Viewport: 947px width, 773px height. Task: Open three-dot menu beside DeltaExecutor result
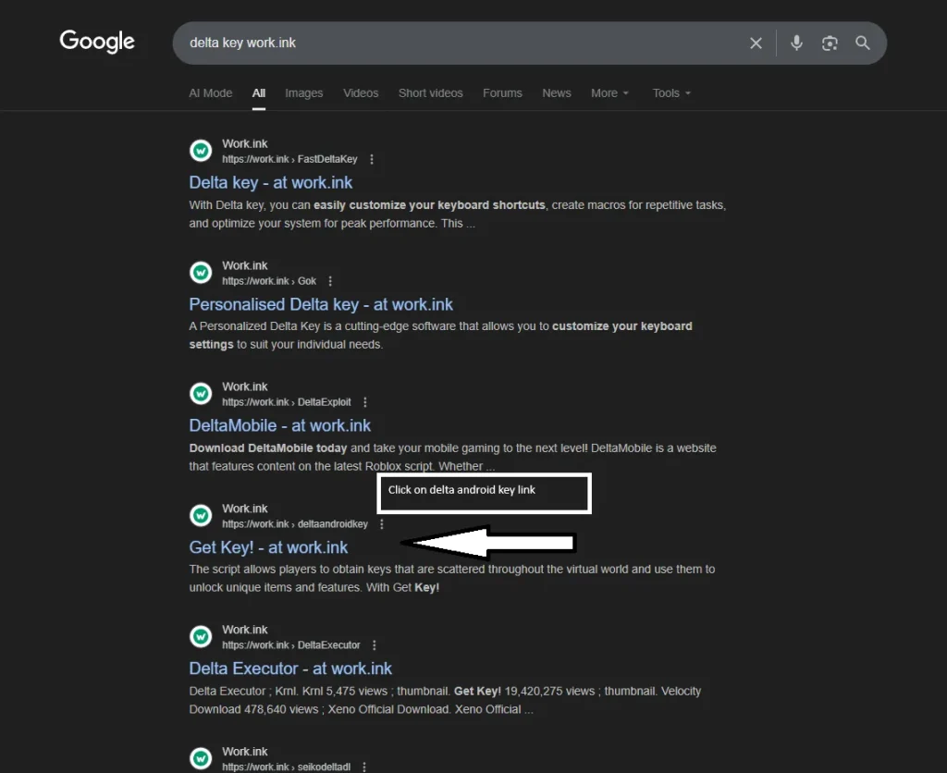375,645
